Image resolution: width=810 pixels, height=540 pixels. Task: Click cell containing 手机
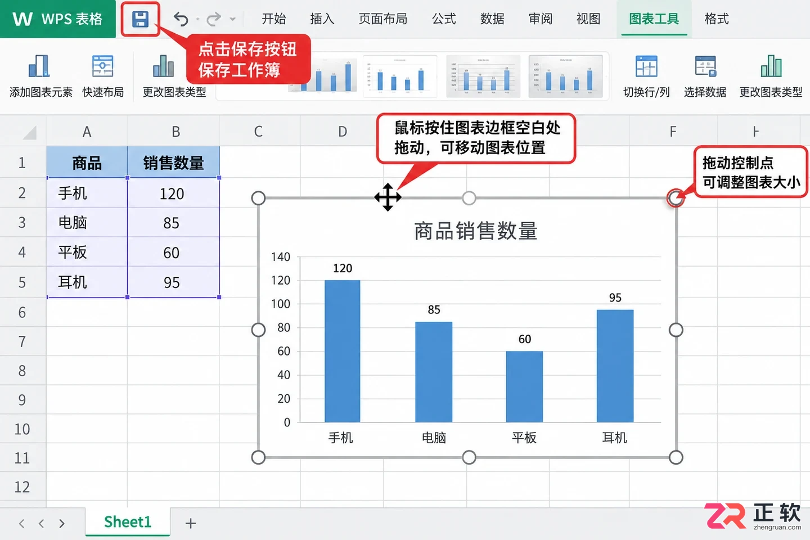(87, 193)
